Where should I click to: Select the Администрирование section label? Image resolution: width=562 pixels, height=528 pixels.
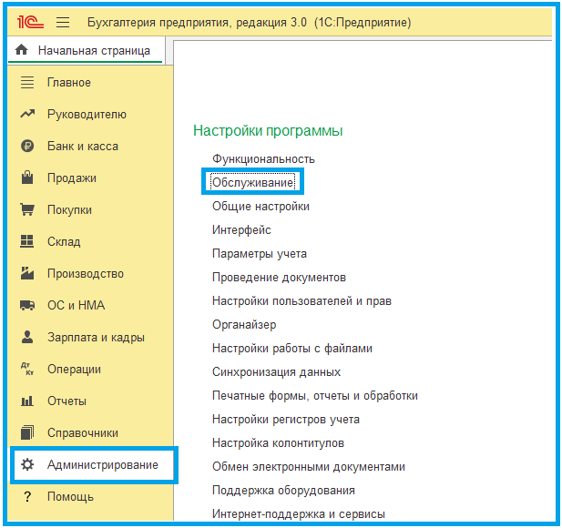coord(103,464)
